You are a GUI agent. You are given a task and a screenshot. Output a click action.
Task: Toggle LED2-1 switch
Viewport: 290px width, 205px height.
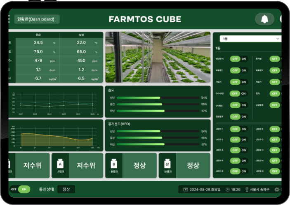[276, 129]
